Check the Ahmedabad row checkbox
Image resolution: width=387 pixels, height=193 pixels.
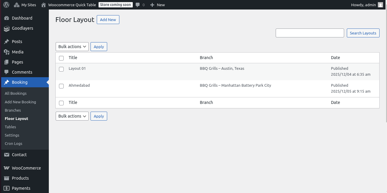click(61, 86)
